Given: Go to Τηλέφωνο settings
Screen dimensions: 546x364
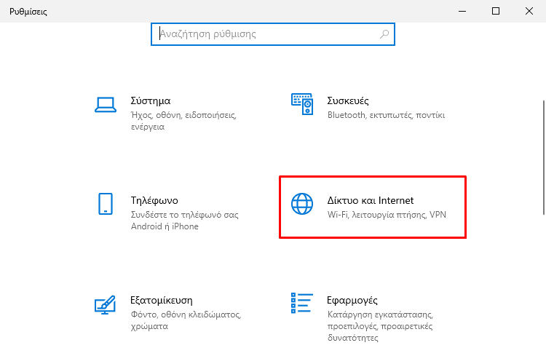Looking at the screenshot, I should [154, 200].
